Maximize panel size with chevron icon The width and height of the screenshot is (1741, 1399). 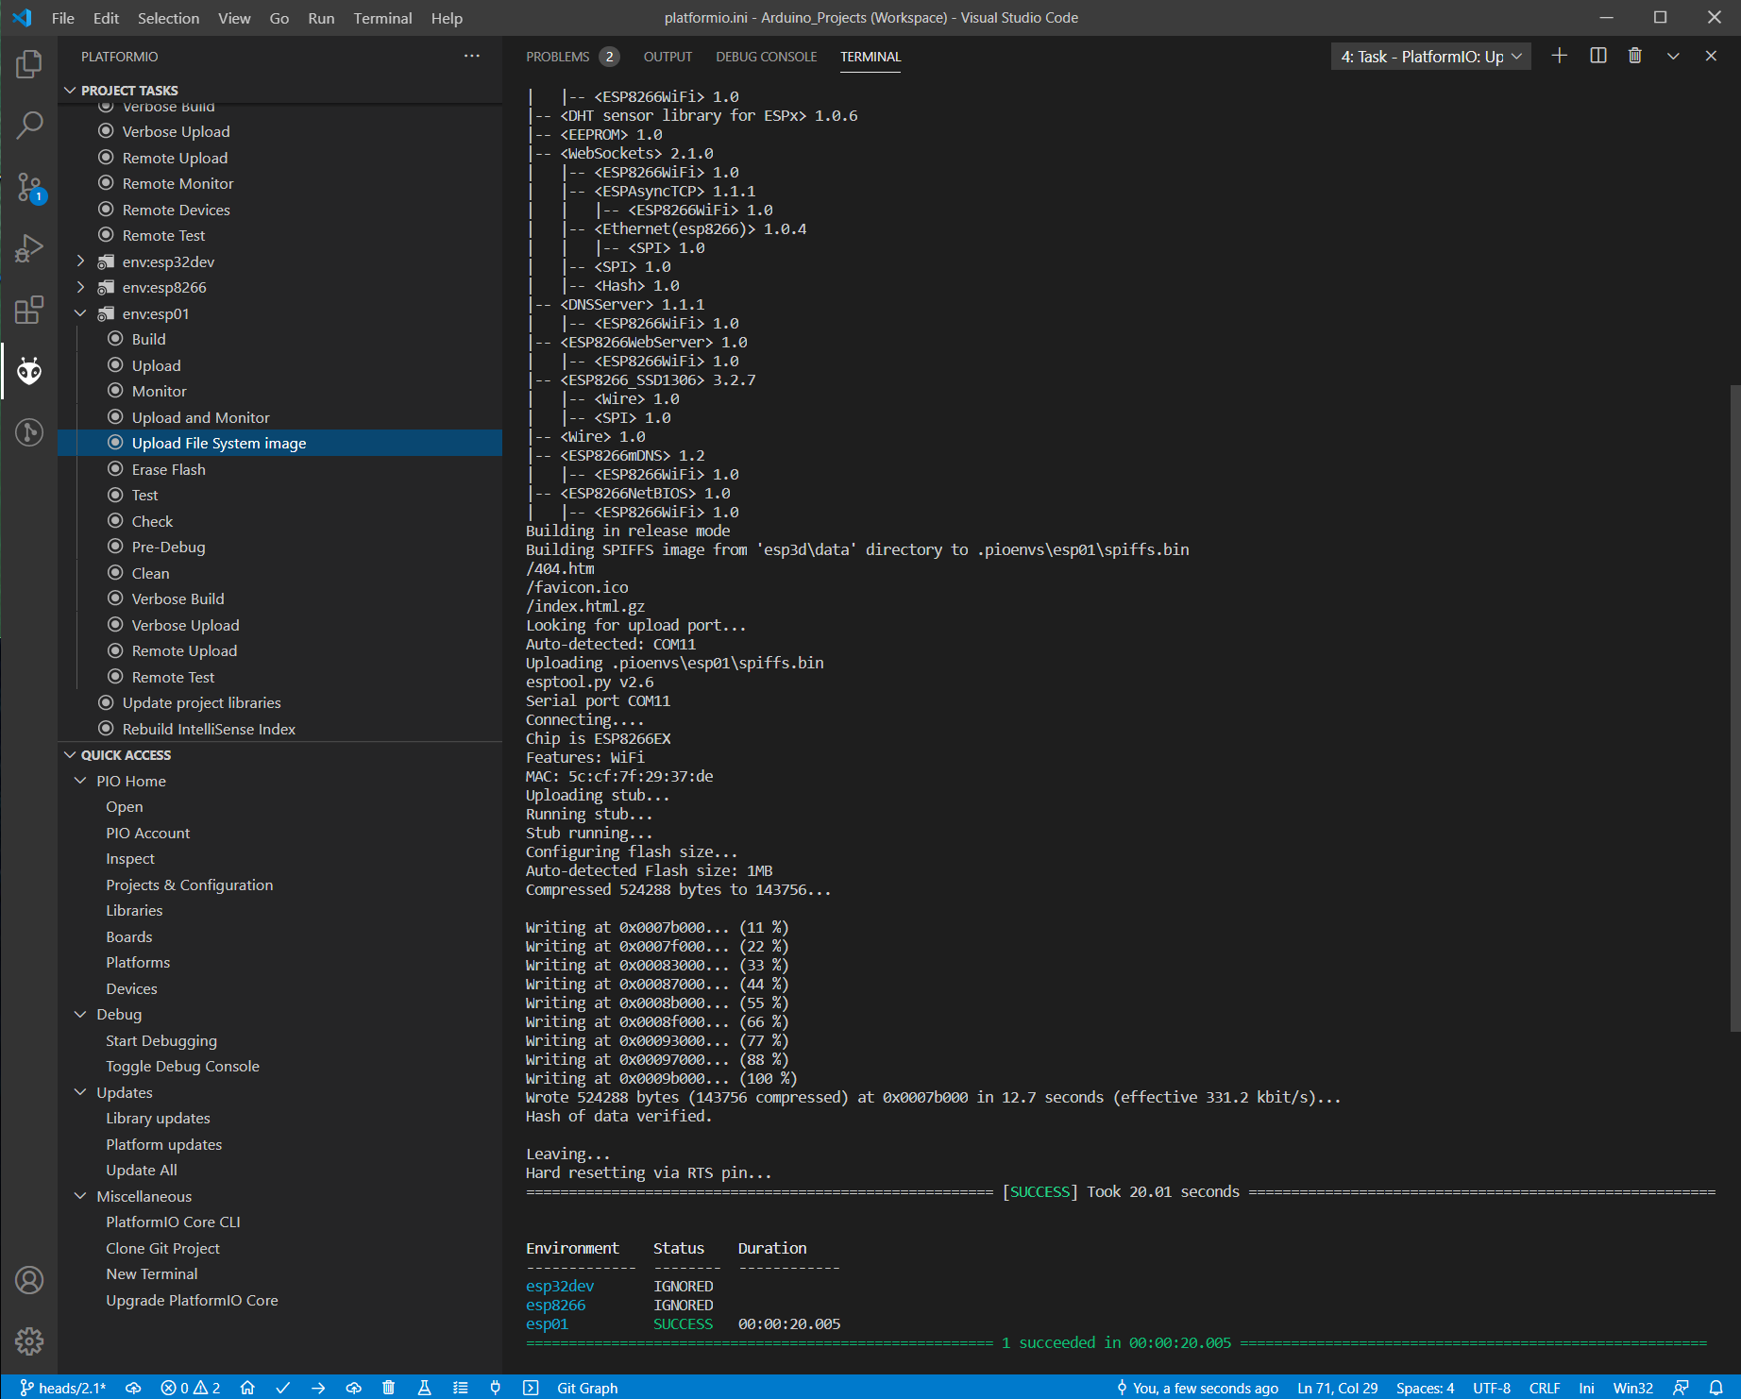click(1673, 57)
